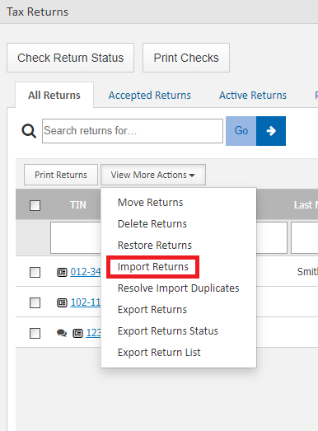Choose Move Returns from the actions menu

coord(150,203)
